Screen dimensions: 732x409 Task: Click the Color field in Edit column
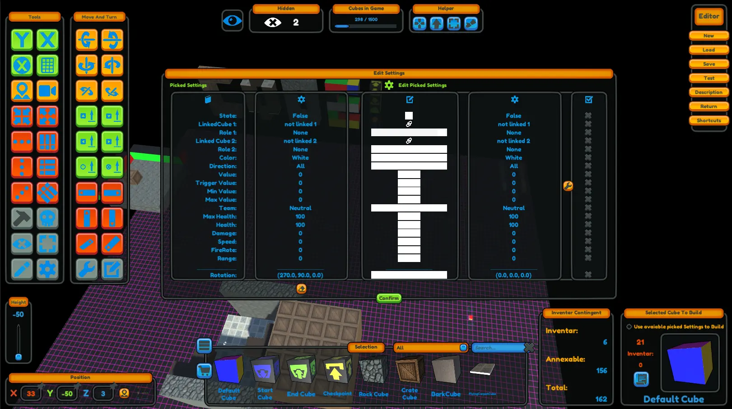pyautogui.click(x=409, y=158)
